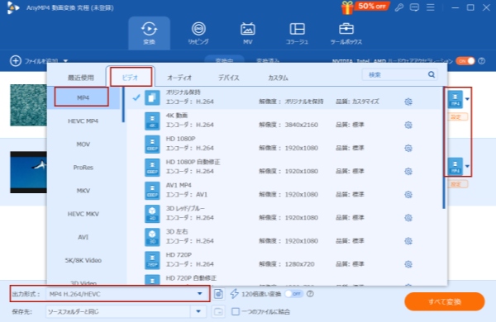Open the save folder icon
The width and height of the screenshot is (496, 322).
coord(218,311)
